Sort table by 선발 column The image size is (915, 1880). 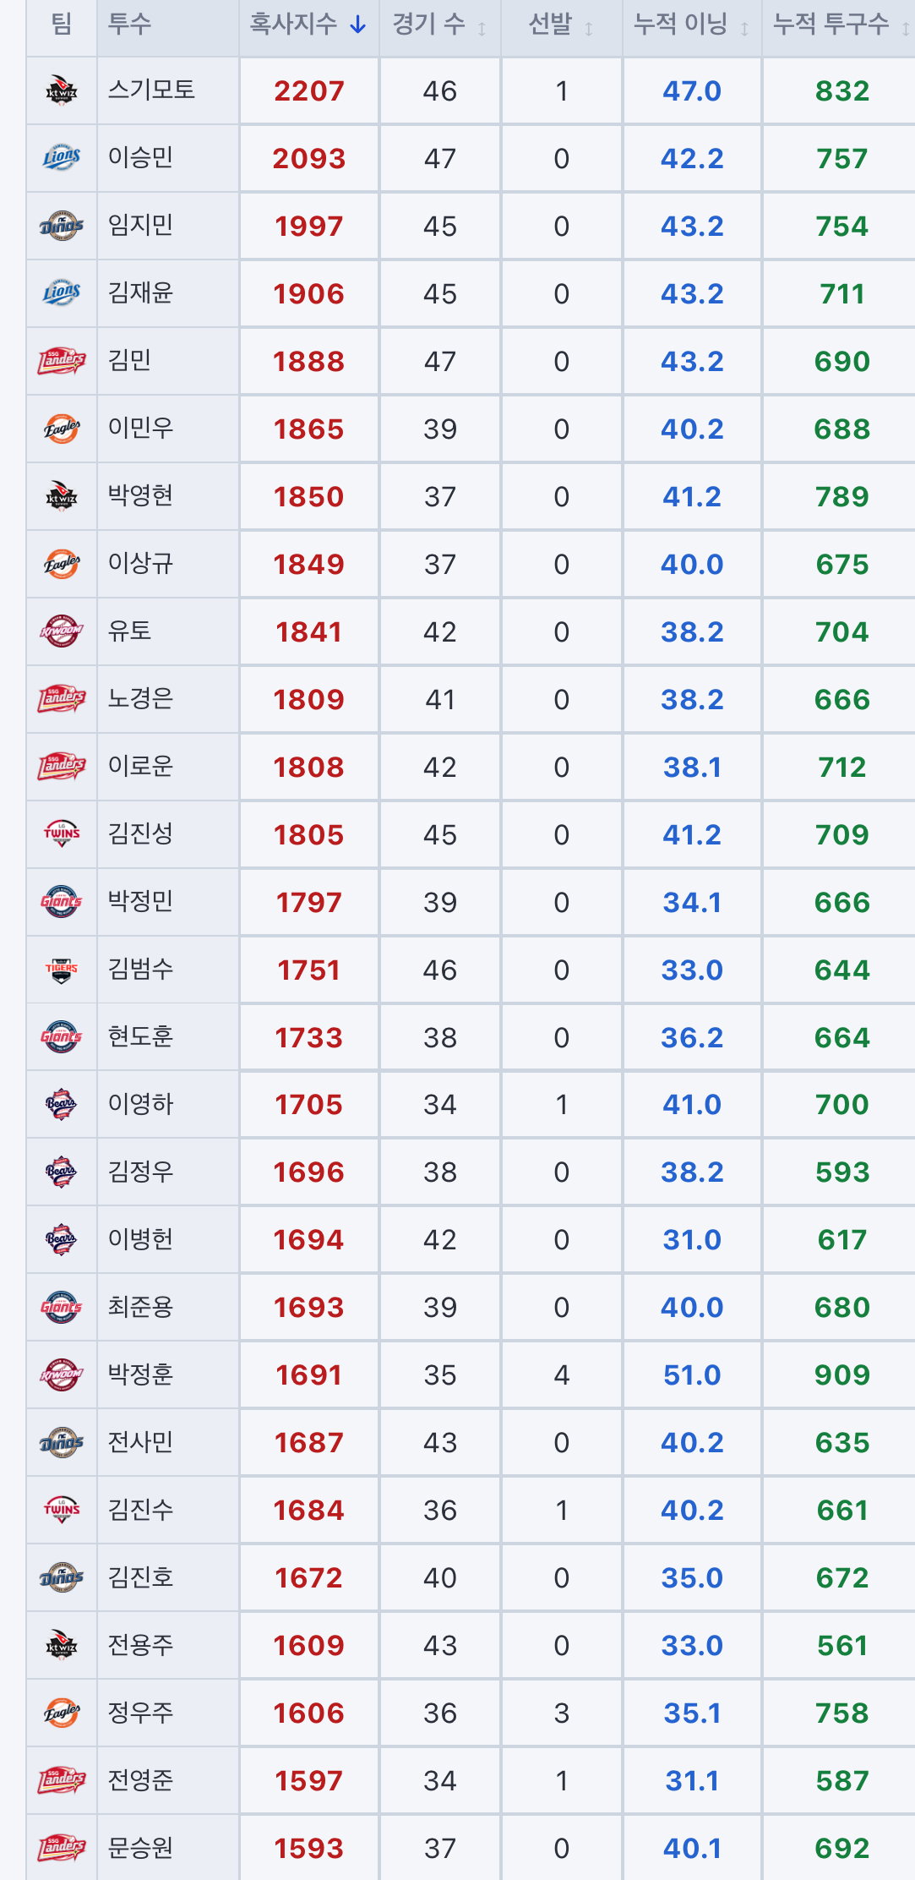pos(561,25)
